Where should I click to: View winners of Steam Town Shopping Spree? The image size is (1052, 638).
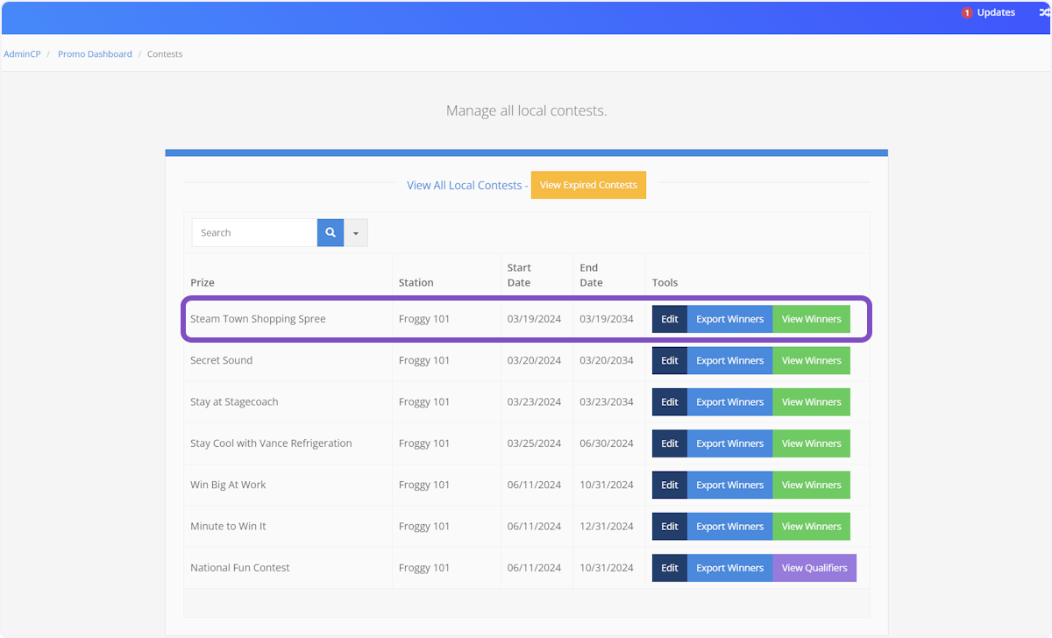tap(811, 319)
